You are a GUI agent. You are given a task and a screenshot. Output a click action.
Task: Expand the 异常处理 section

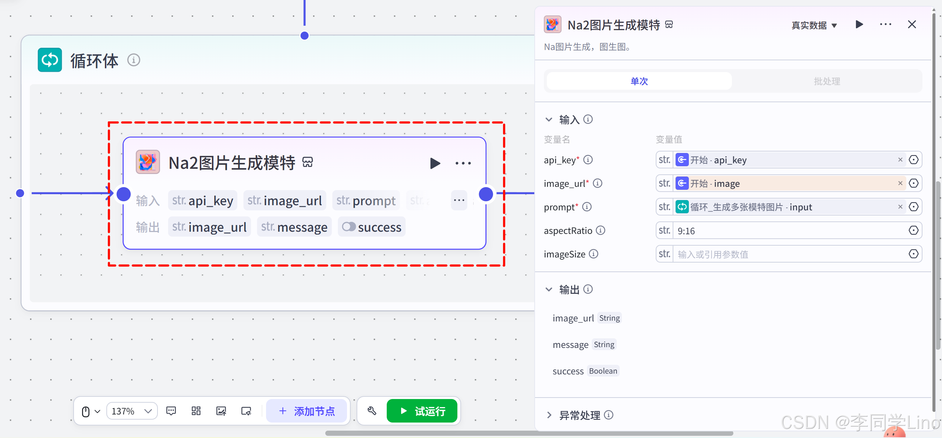pos(549,415)
